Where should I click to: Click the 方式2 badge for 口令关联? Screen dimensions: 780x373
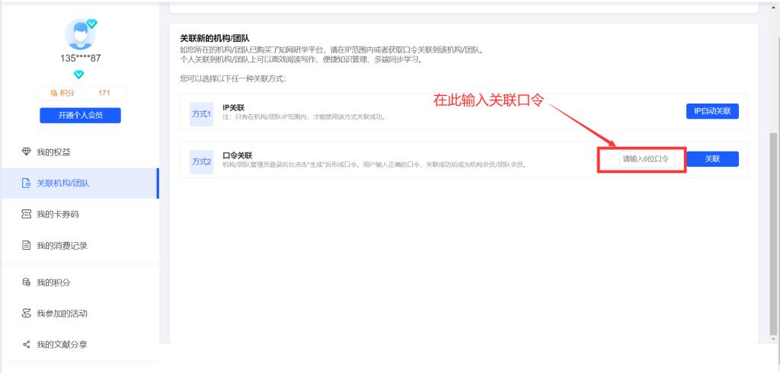(201, 161)
